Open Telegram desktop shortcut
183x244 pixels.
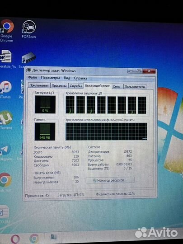coord(5,152)
